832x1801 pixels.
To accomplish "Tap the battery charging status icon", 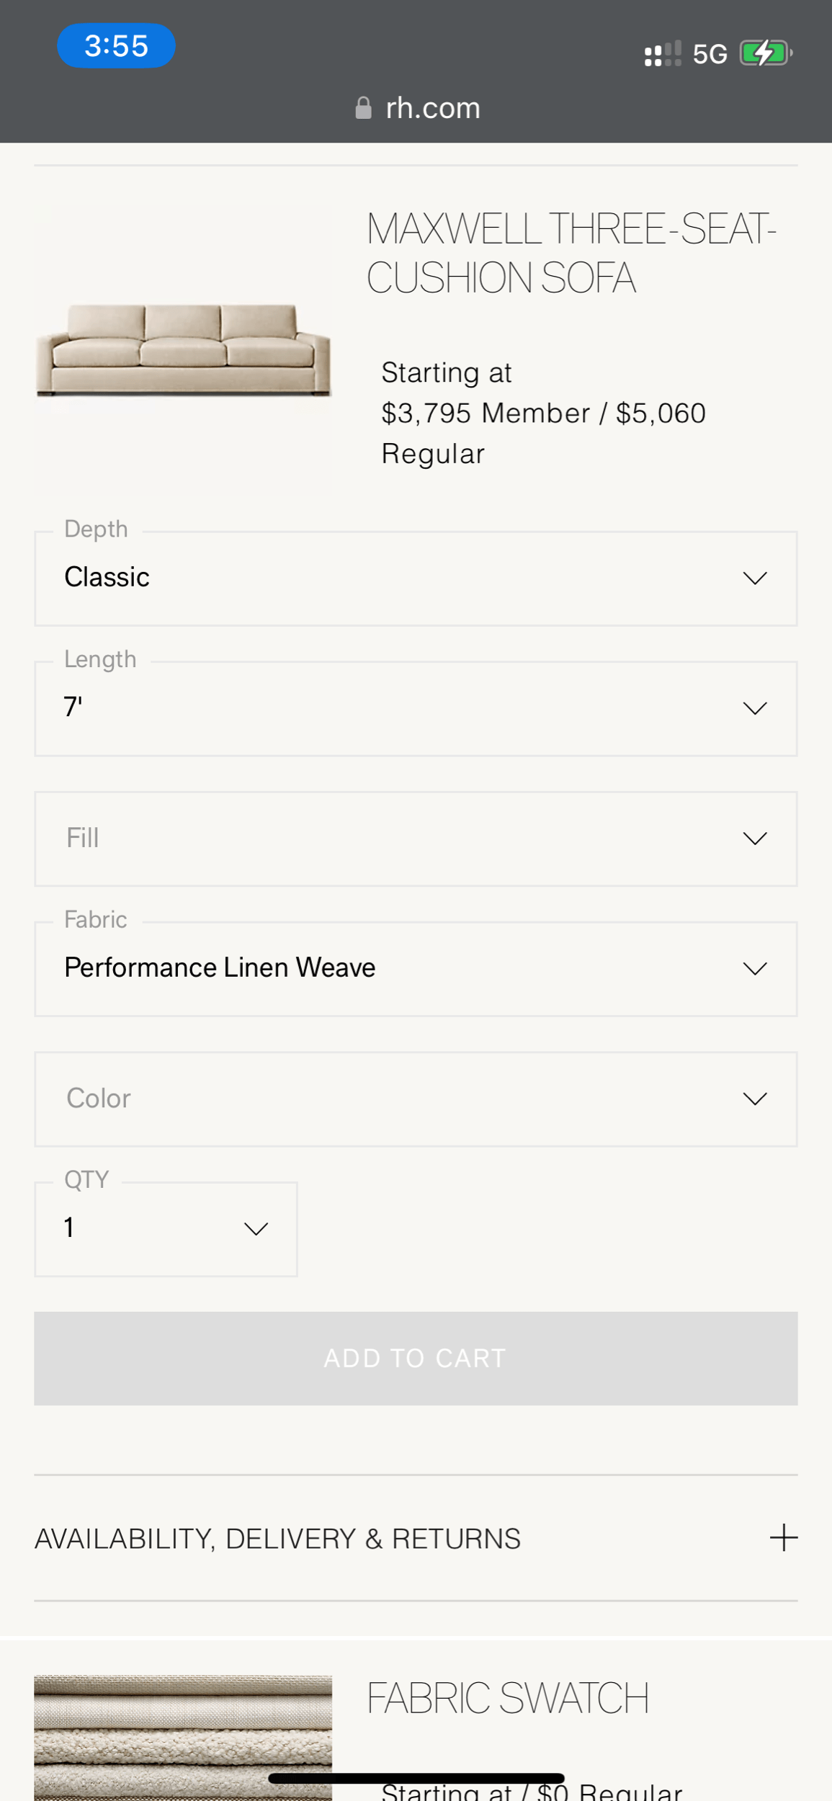I will (766, 53).
